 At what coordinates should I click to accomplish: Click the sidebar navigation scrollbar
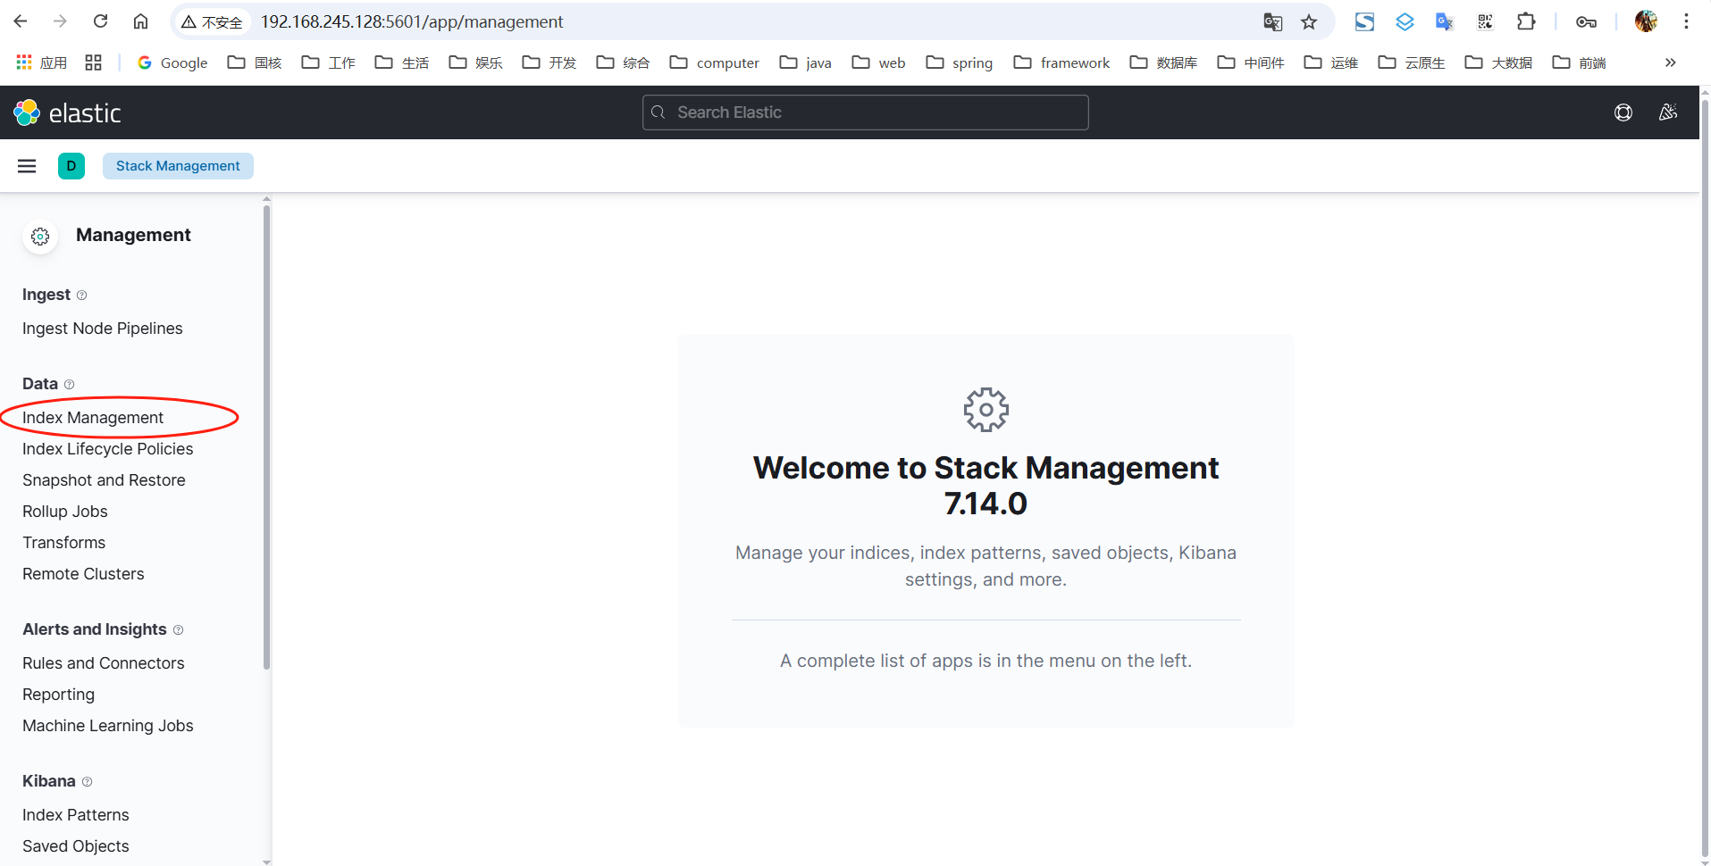tap(266, 437)
